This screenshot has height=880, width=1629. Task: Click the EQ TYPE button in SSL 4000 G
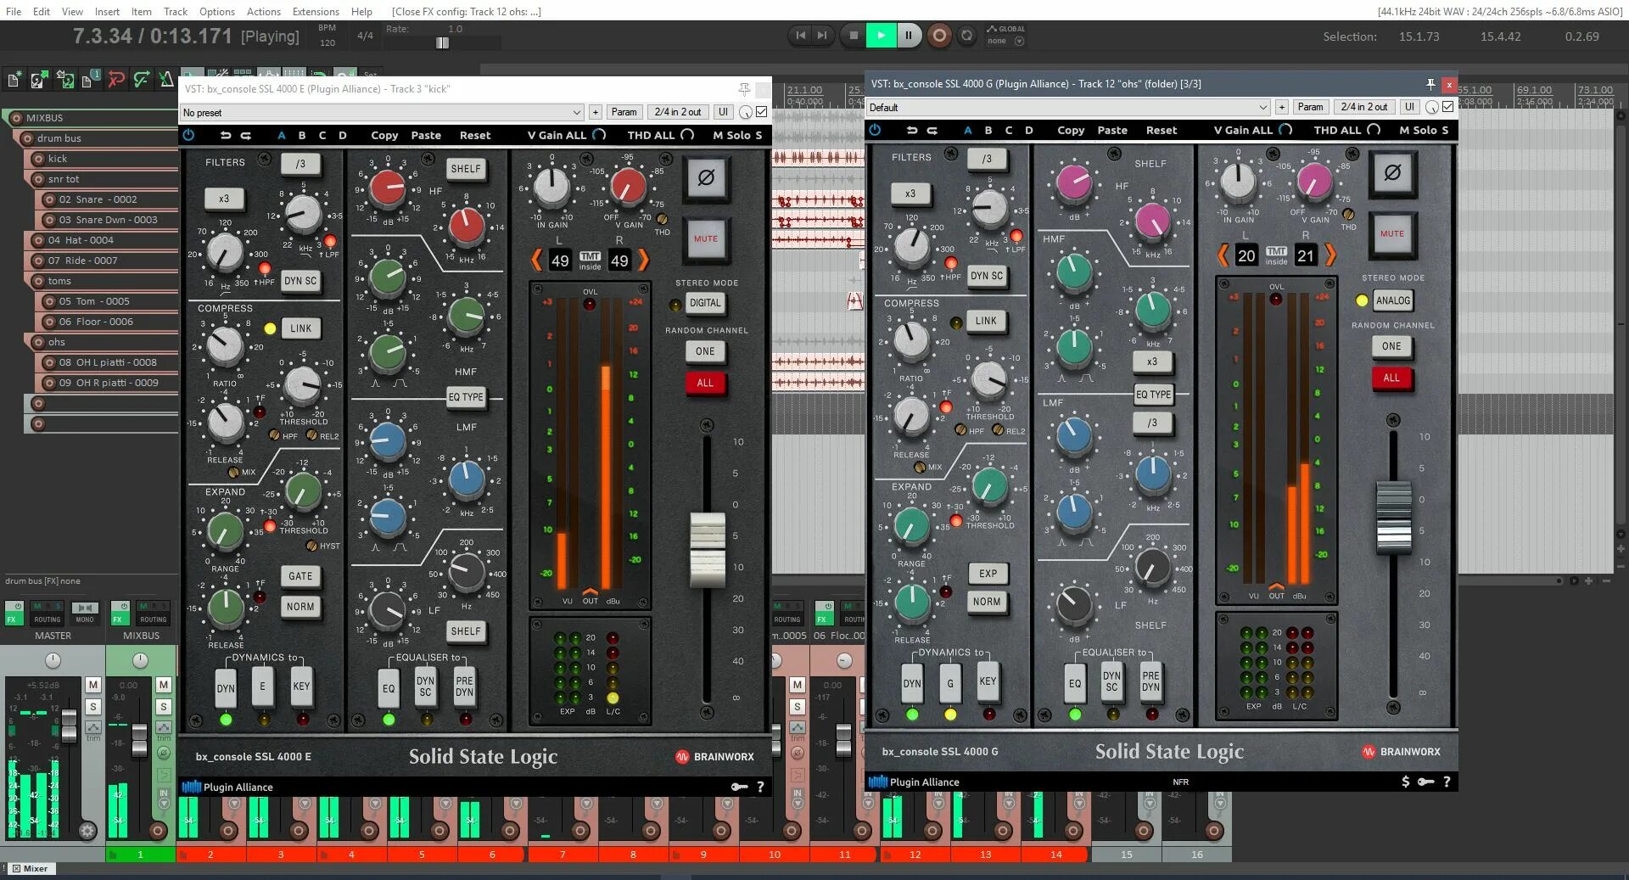[1153, 395]
